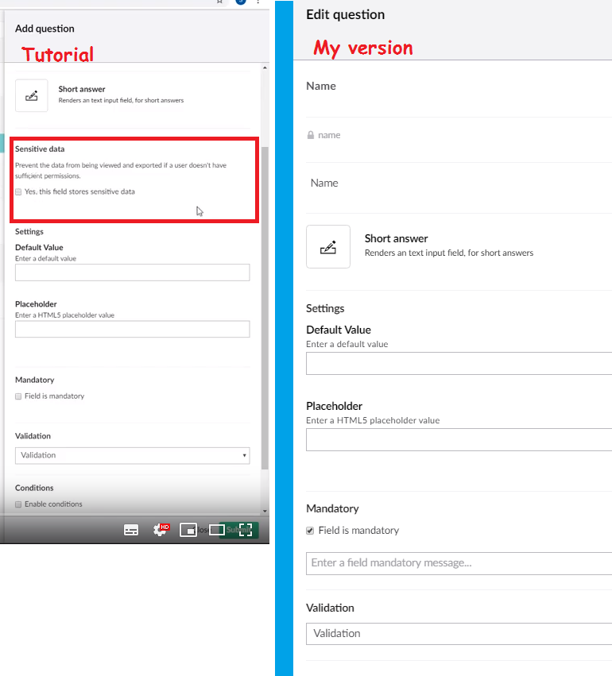Click 'Short answer' title in Edit question panel
The width and height of the screenshot is (612, 676).
tap(397, 238)
